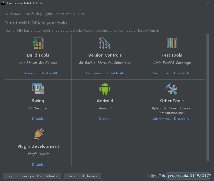Click 'Default plugins' breadcrumb step
Image resolution: width=214 pixels, height=181 pixels.
40,14
